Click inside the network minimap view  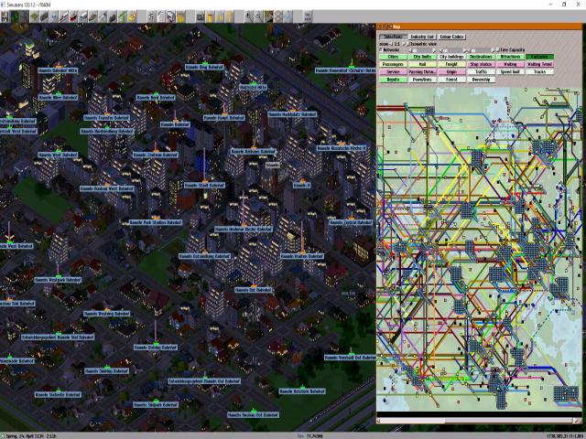[479, 249]
